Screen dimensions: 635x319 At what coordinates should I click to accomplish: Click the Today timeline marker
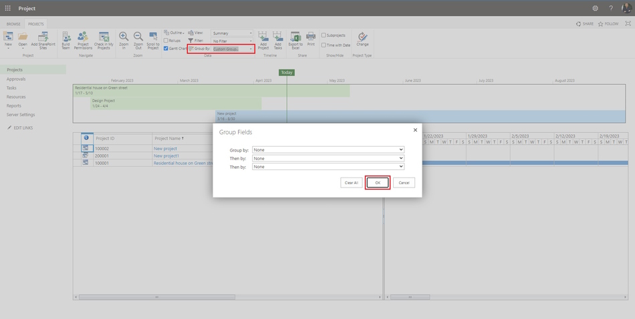[x=287, y=72]
